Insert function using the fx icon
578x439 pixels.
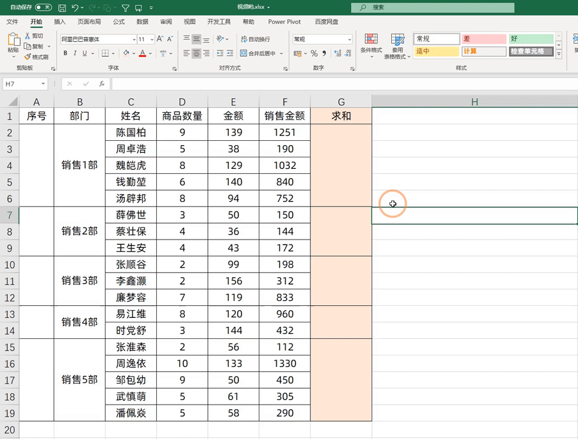pos(102,83)
